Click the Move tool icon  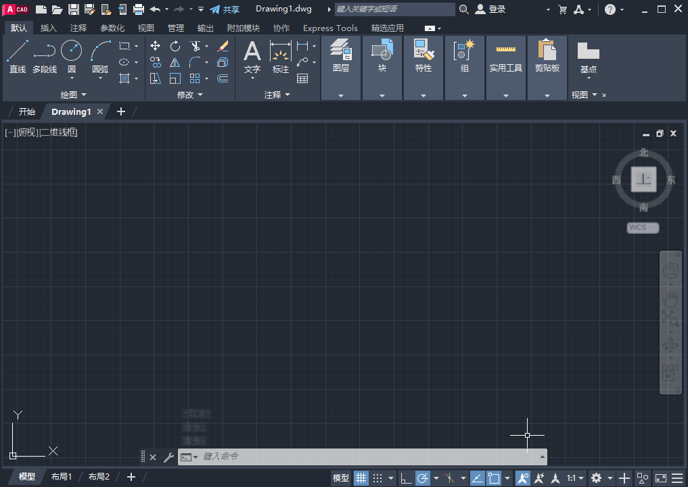(x=155, y=46)
